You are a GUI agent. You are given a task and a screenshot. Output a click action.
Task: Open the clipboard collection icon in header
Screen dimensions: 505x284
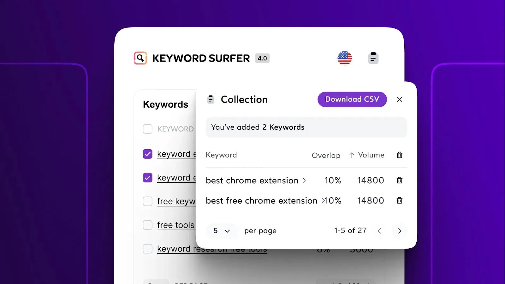coord(373,58)
